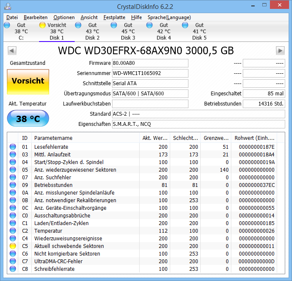This screenshot has width=292, height=281.
Task: Select the Schreibfehlerrate row text
Action: tap(54, 269)
